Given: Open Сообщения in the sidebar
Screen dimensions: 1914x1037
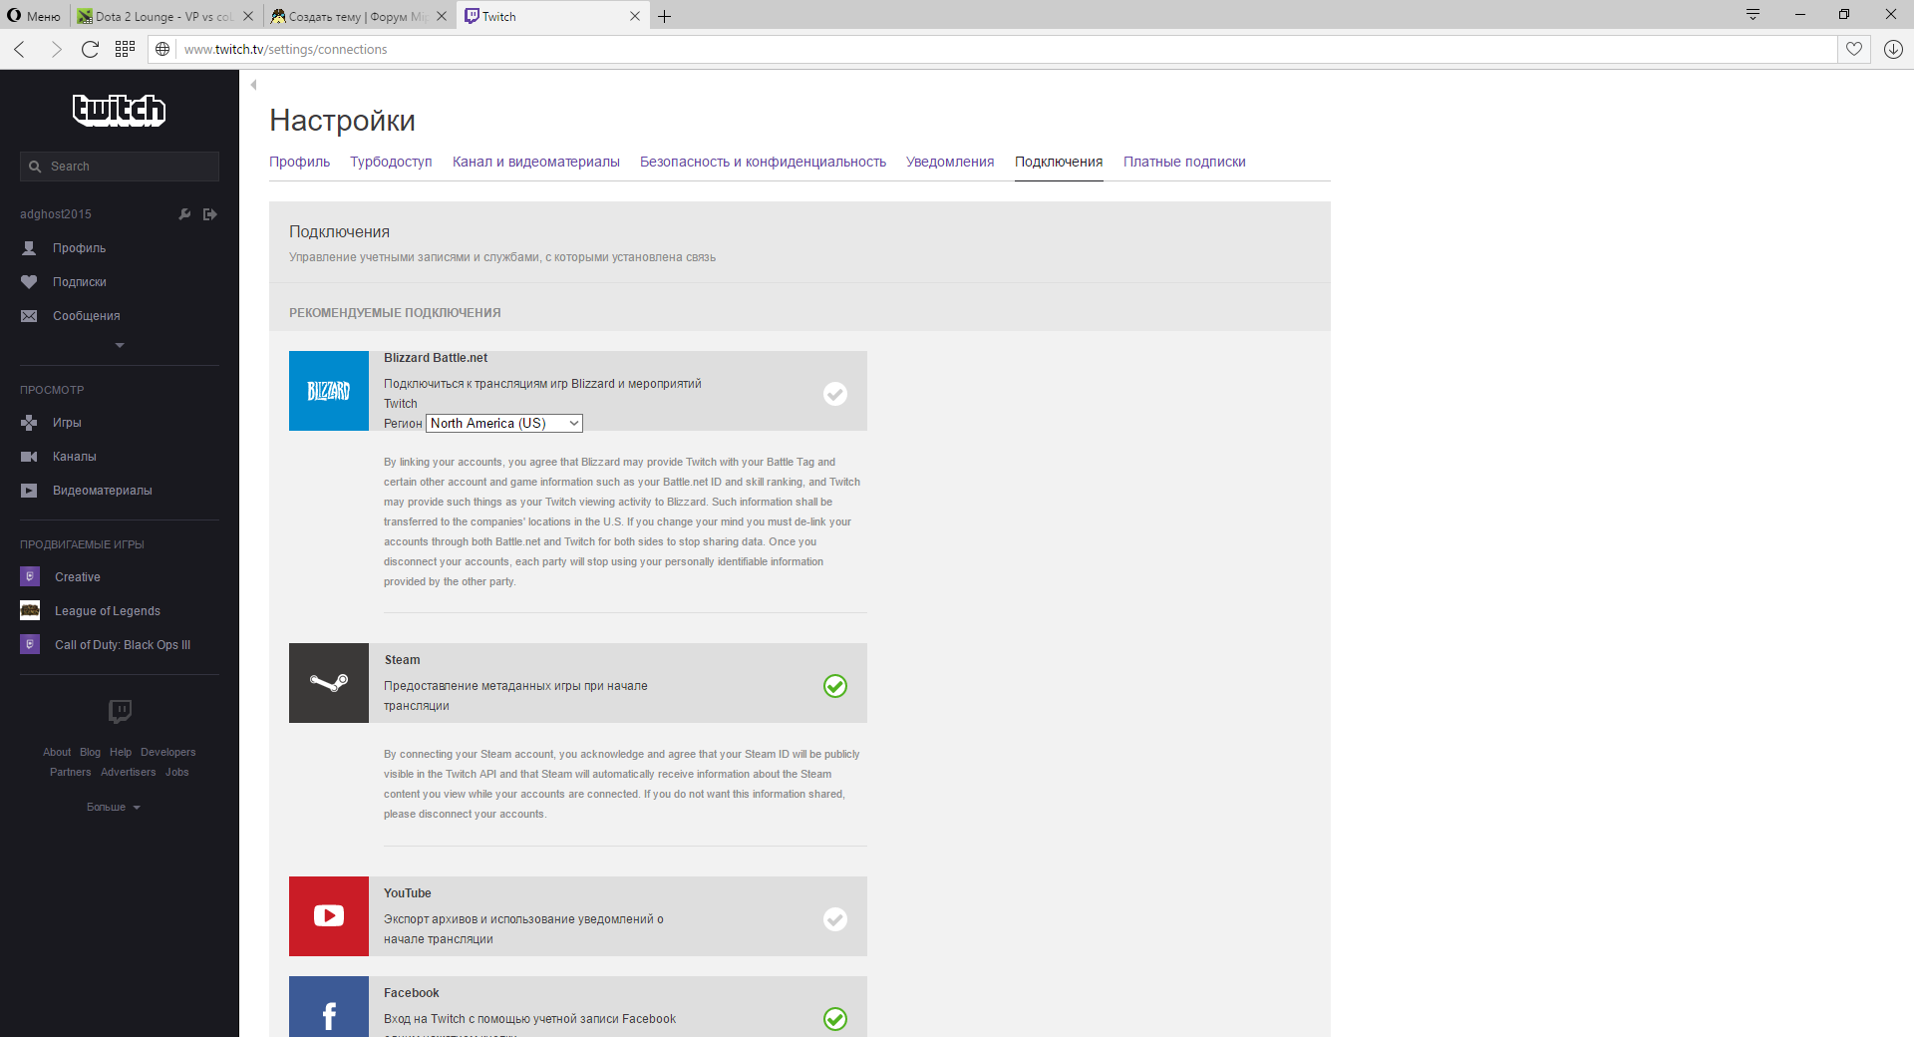Looking at the screenshot, I should pos(87,316).
